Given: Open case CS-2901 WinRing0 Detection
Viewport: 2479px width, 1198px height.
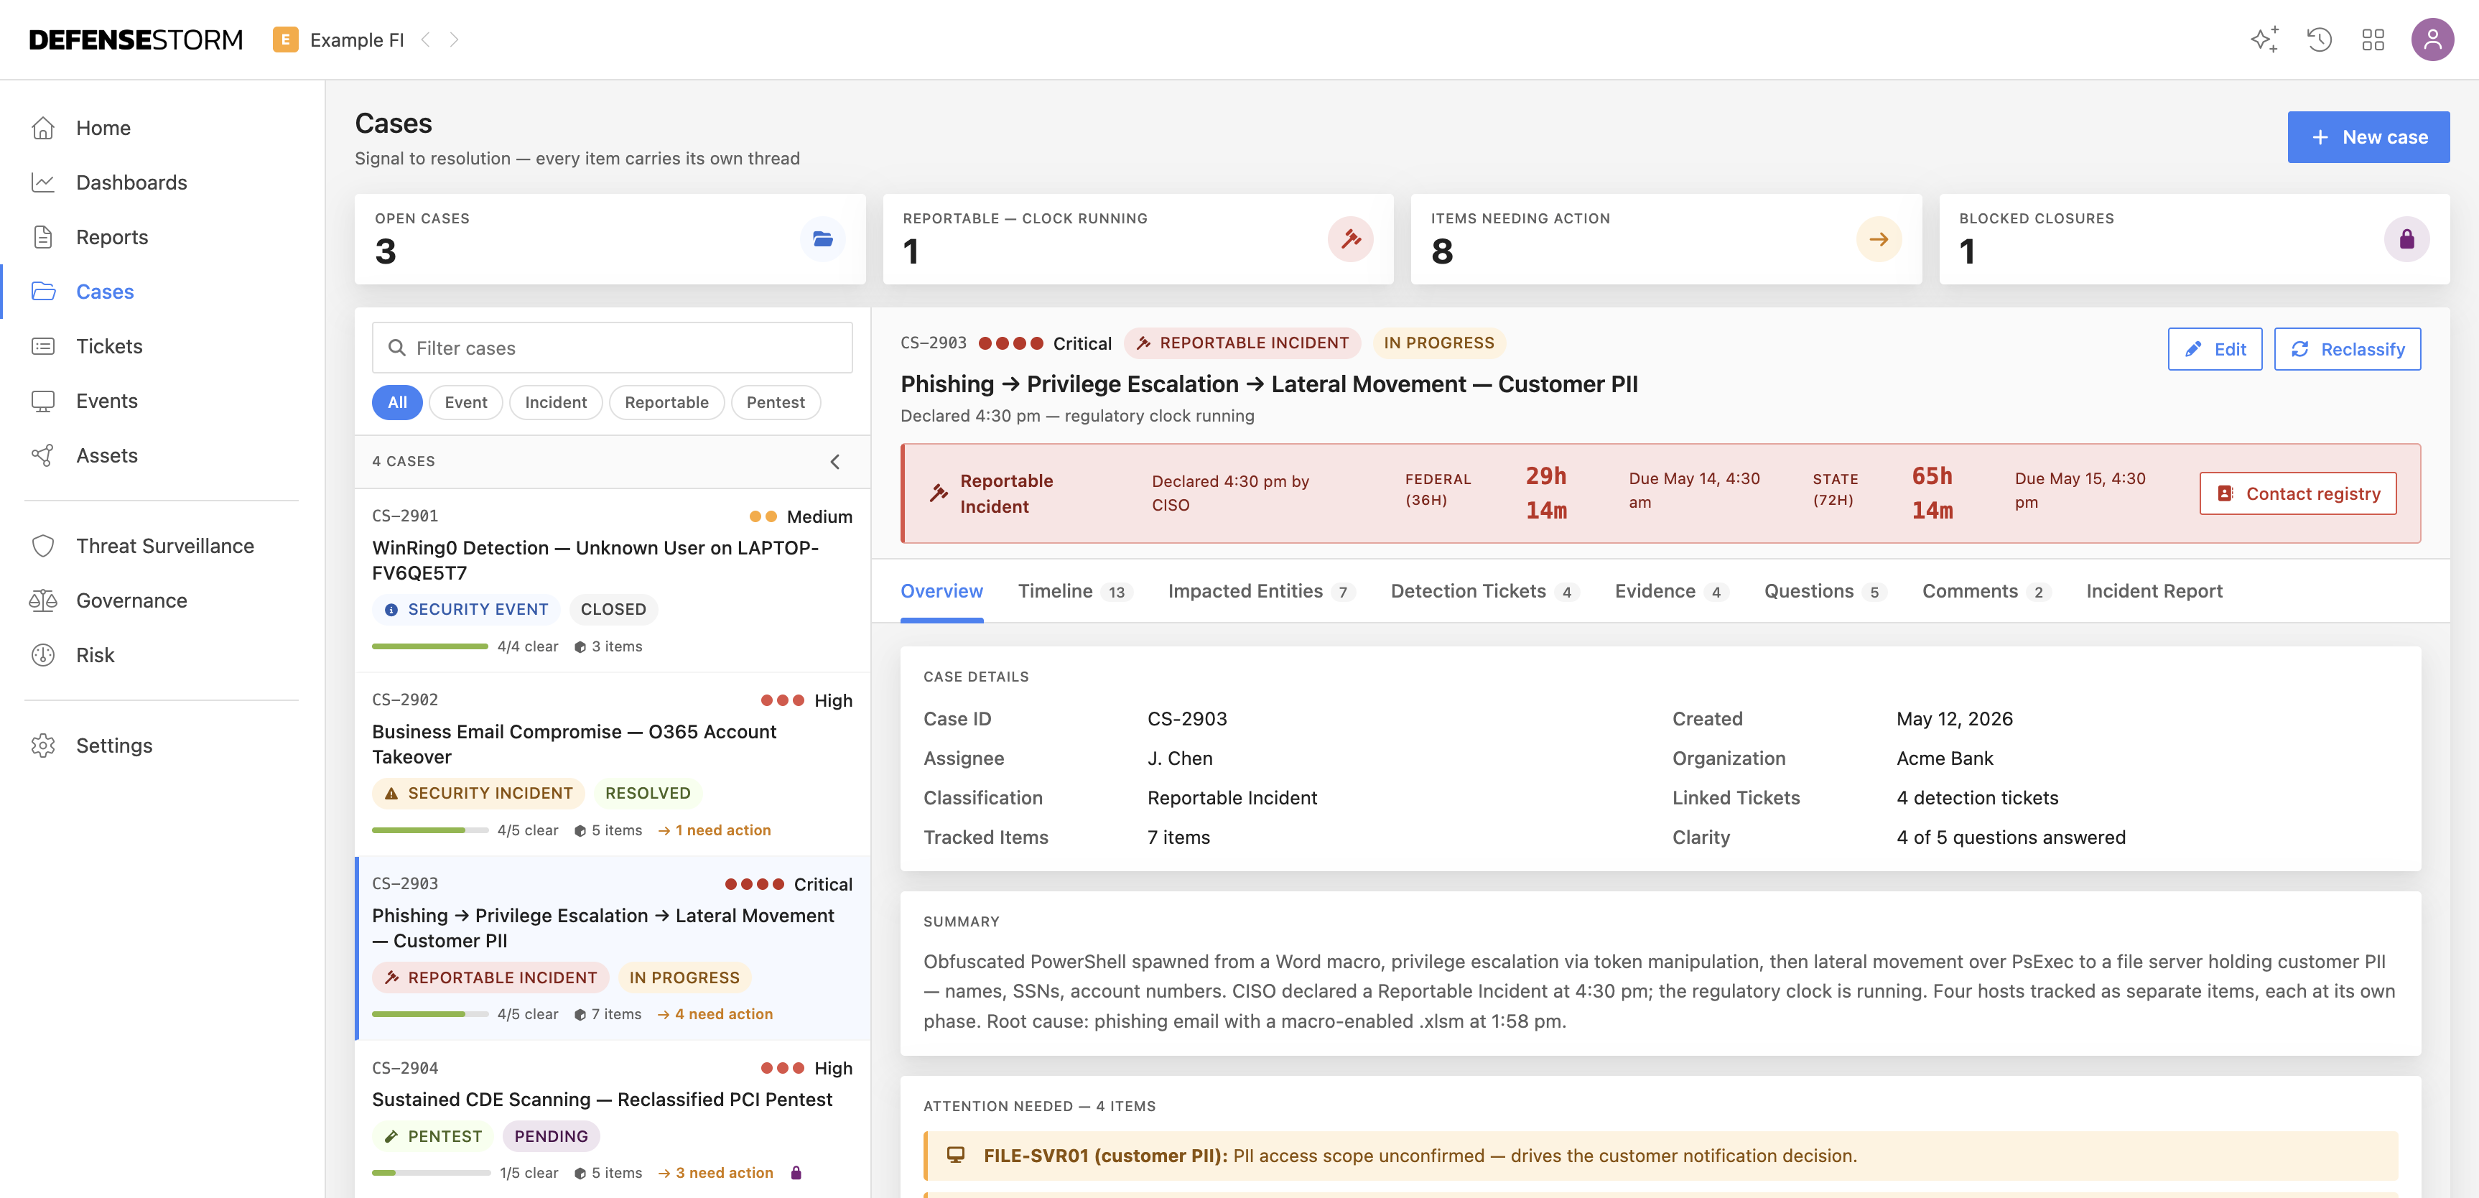Looking at the screenshot, I should tap(612, 580).
